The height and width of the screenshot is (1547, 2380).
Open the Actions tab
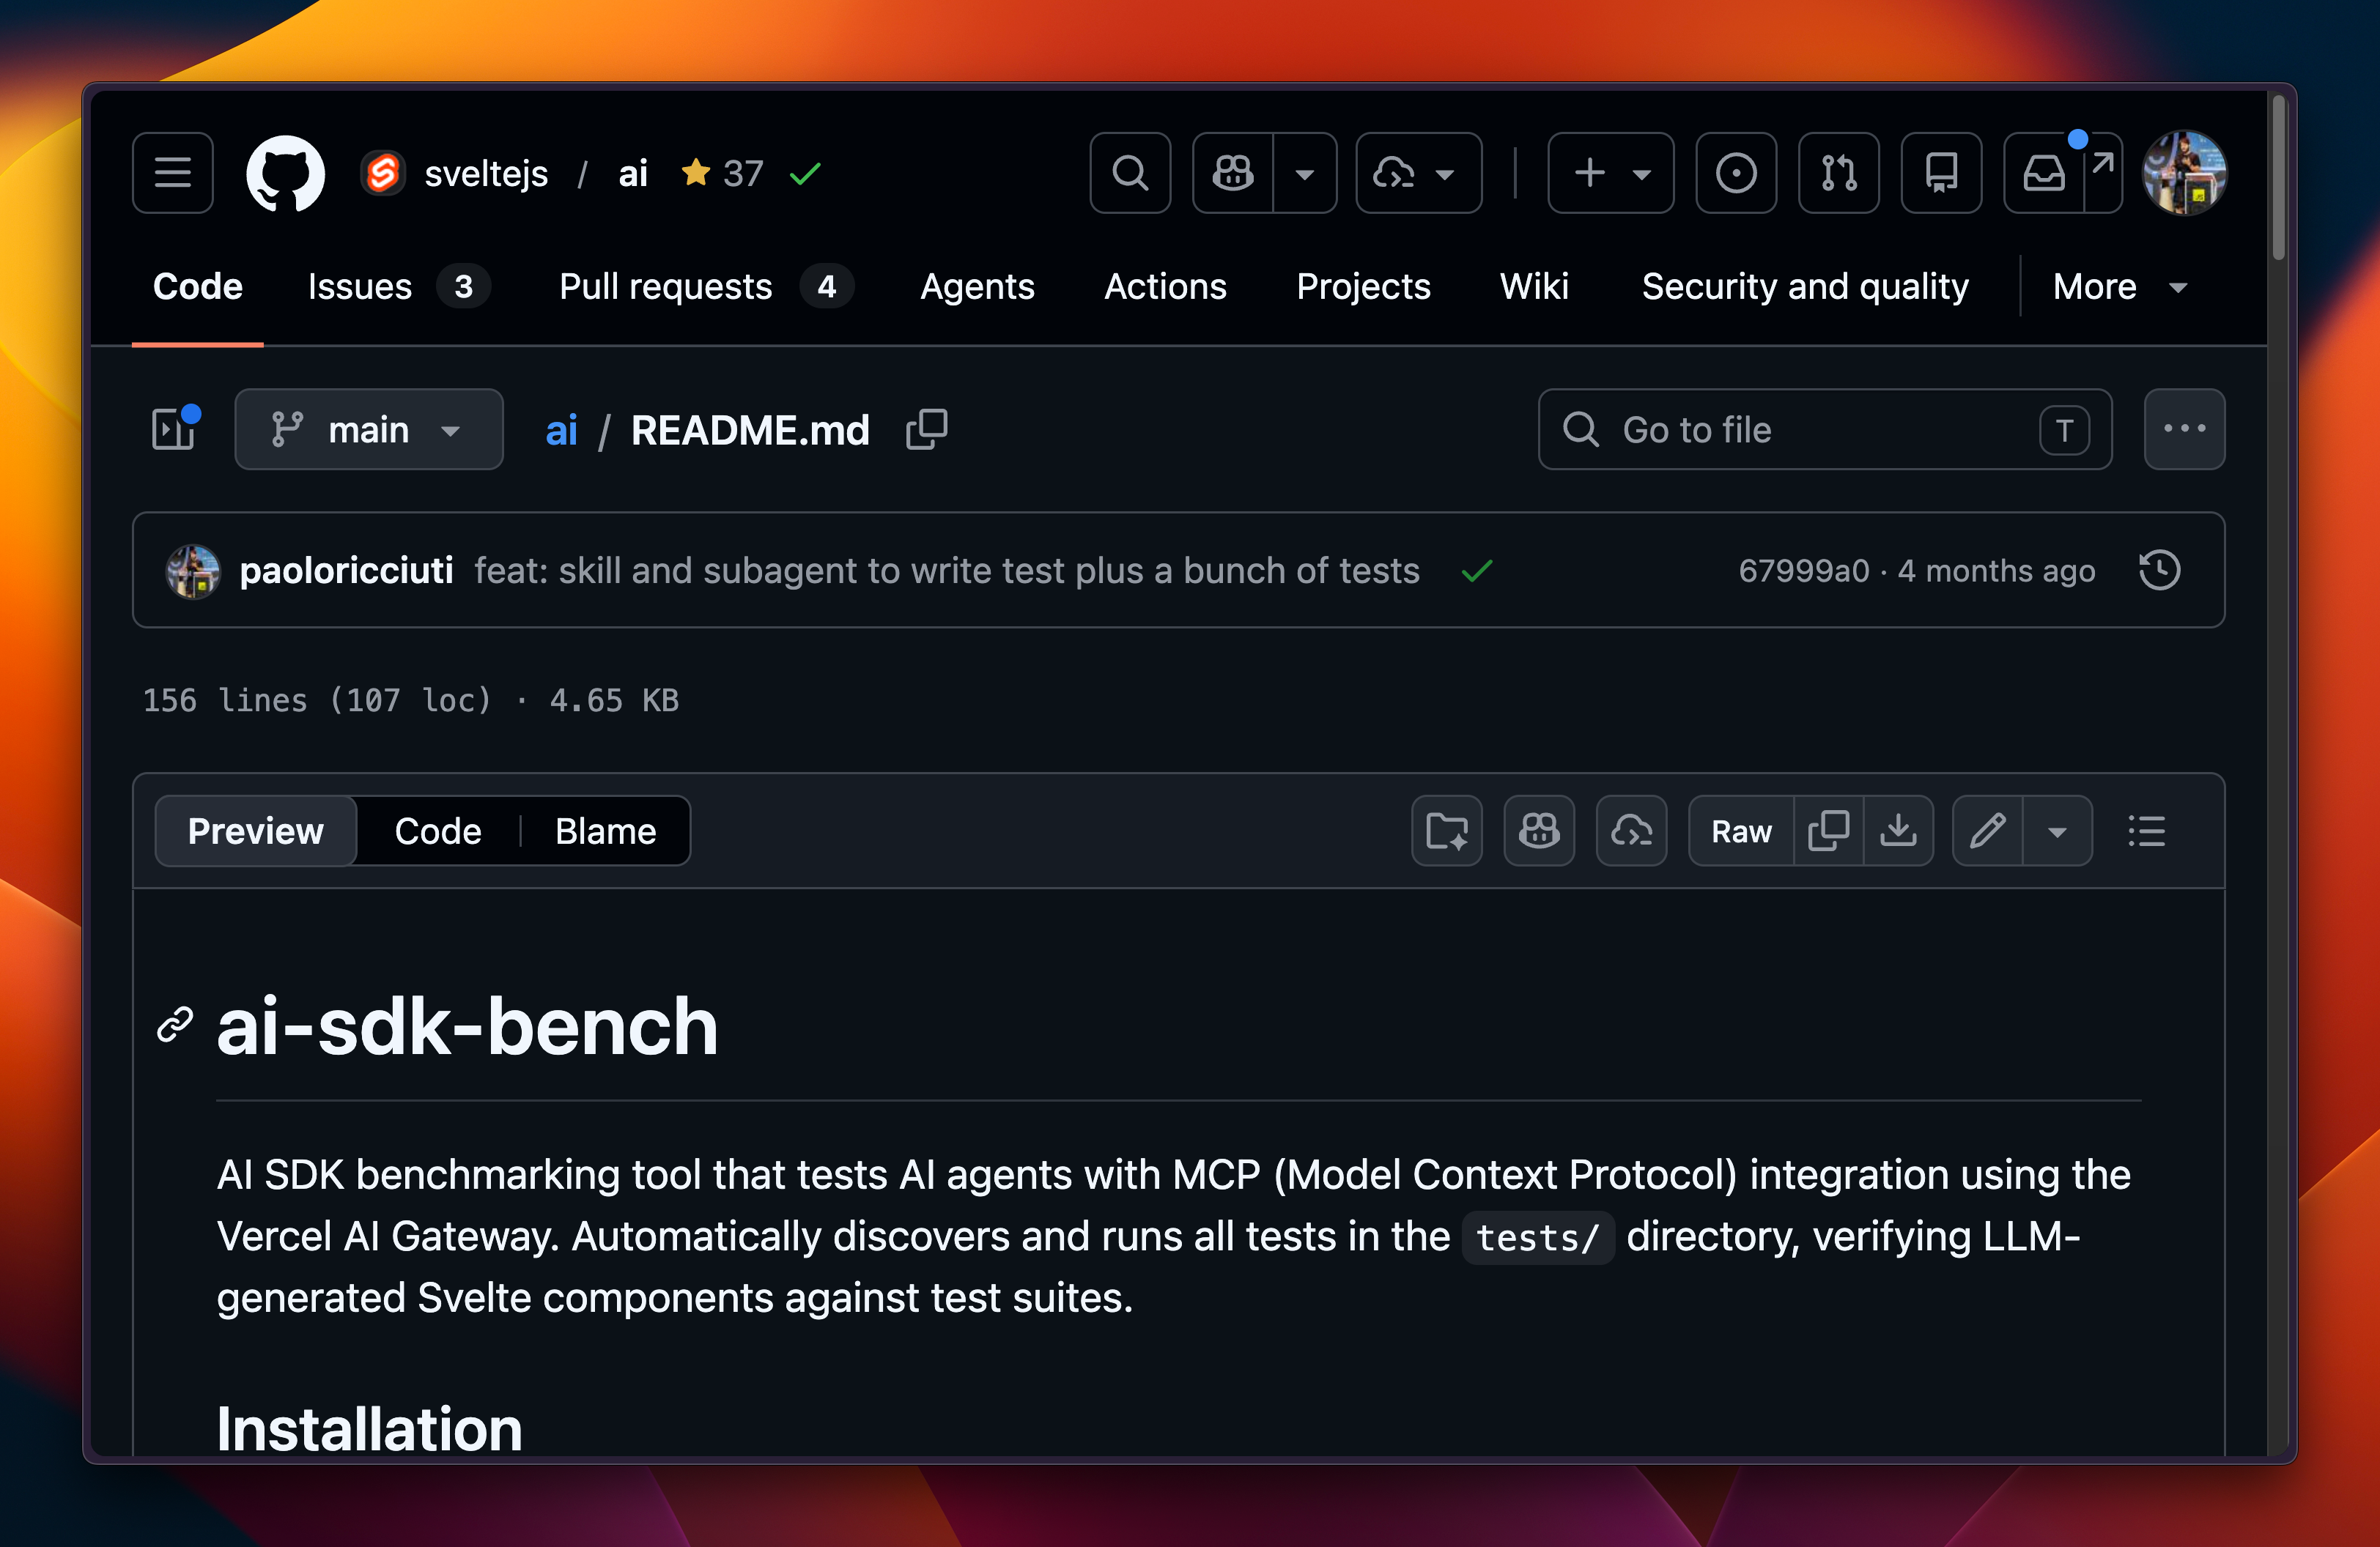point(1165,287)
